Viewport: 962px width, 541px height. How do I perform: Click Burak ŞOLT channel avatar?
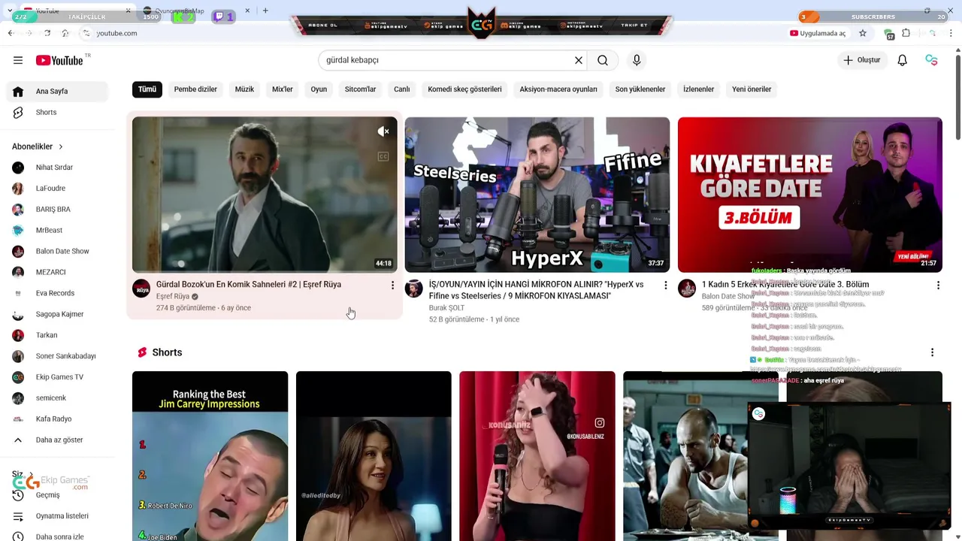[x=414, y=289]
